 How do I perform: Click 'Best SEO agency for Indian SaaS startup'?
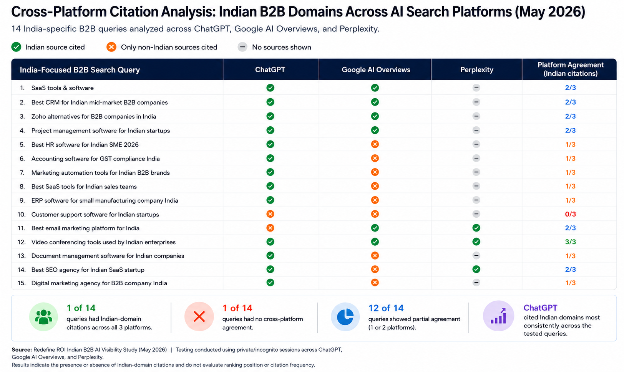point(88,270)
